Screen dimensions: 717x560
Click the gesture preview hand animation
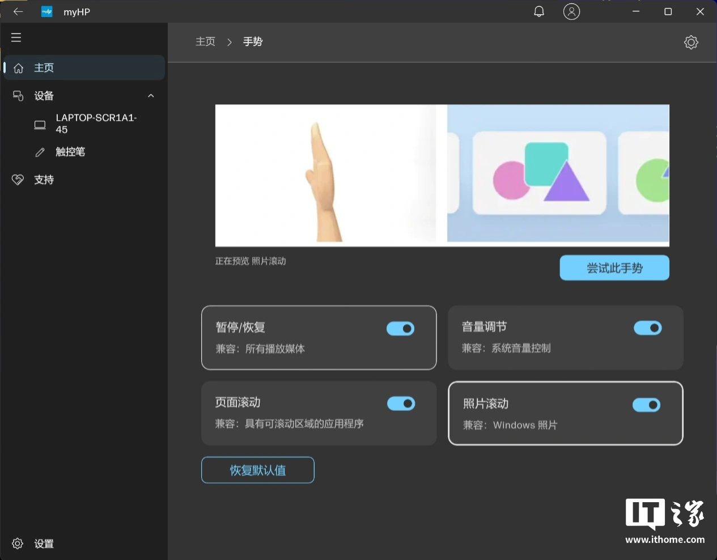(325, 176)
